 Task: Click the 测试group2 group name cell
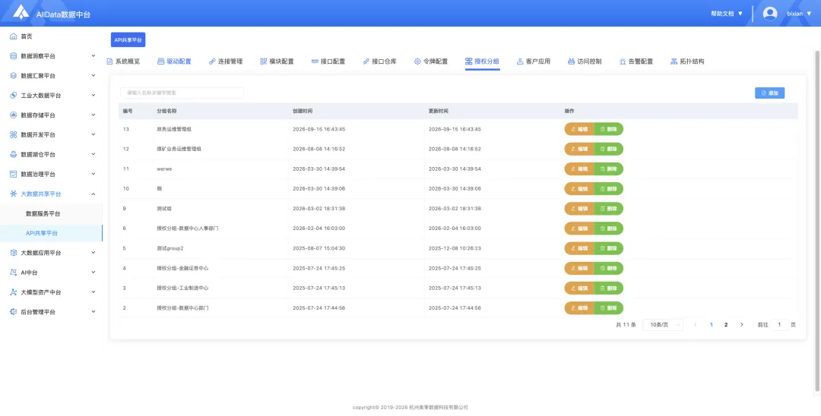tap(170, 248)
